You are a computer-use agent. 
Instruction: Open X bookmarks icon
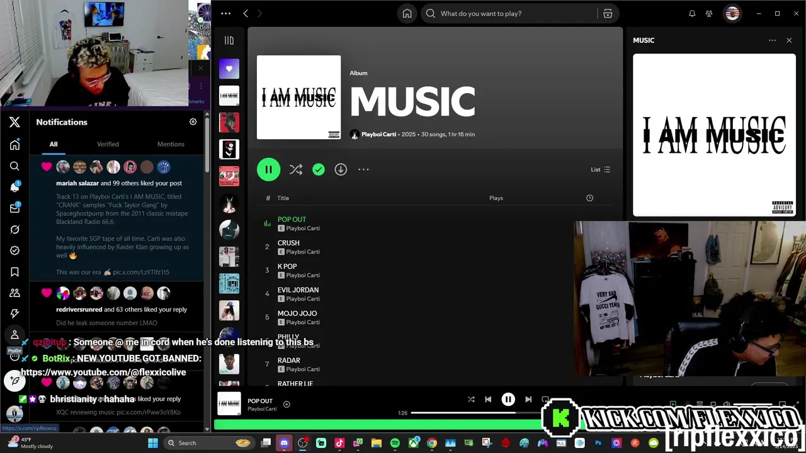(x=14, y=272)
